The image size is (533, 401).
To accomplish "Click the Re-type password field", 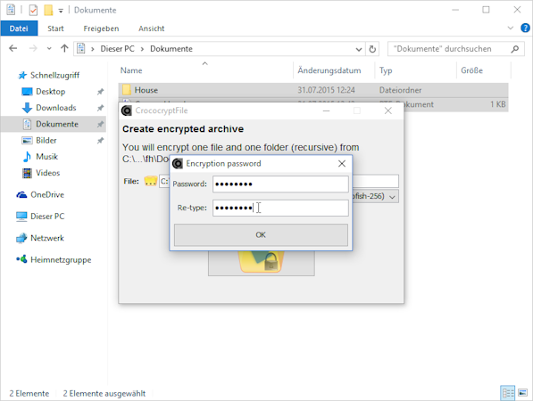I will tap(280, 208).
